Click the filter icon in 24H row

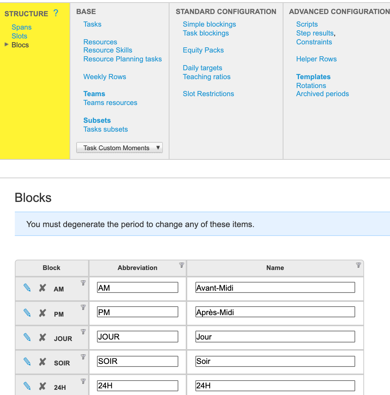coord(83,381)
